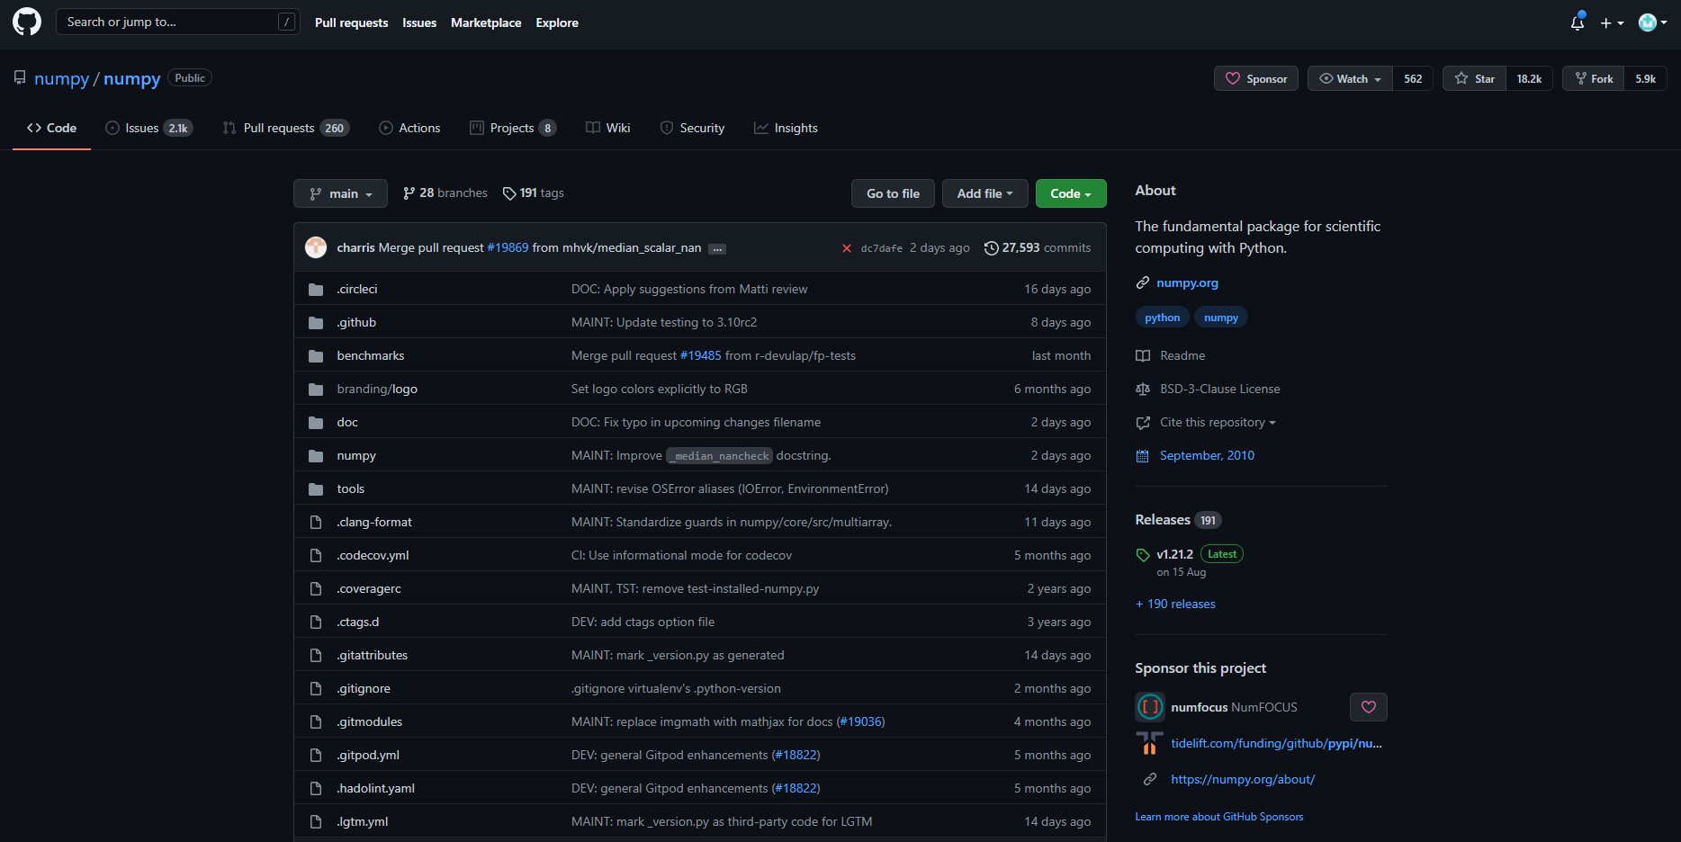Open the 190 releases link
1681x842 pixels.
[x=1175, y=605]
